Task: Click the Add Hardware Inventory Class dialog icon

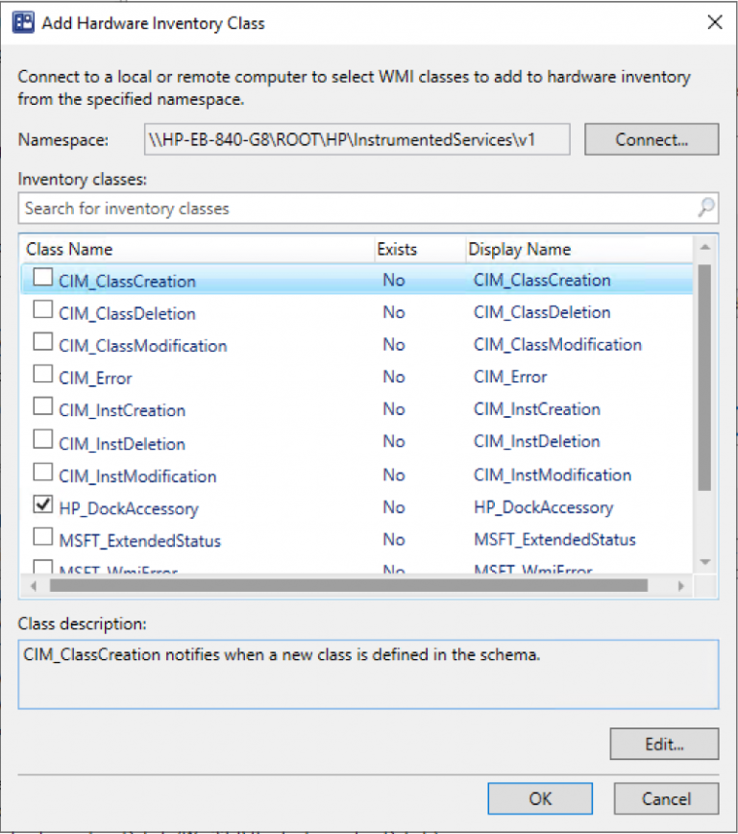Action: click(24, 22)
